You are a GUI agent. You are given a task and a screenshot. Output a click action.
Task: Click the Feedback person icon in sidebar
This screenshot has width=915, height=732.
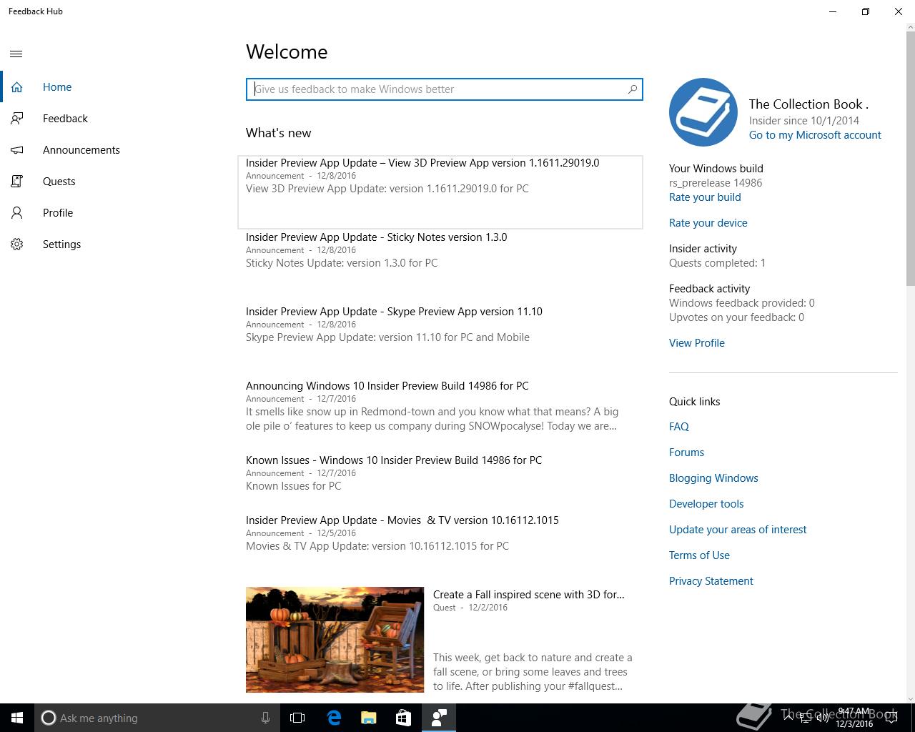16,119
